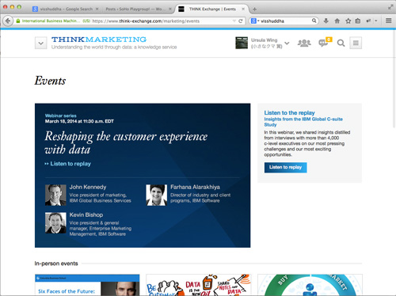Click the In-person events section label

coord(56,264)
